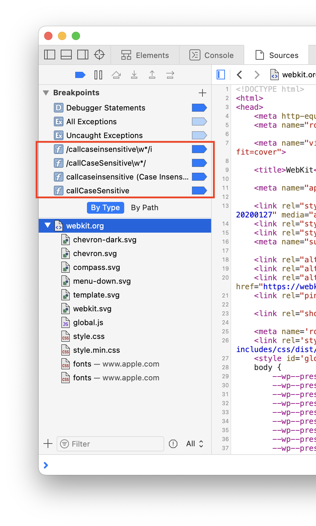The image size is (316, 526).
Task: Select the By Path grouping button
Action: 145,208
